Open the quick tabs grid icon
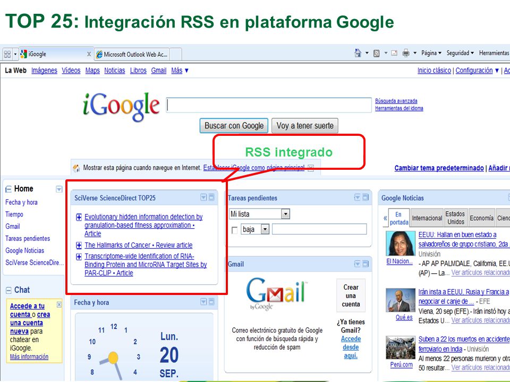The image size is (510, 382). [7, 54]
